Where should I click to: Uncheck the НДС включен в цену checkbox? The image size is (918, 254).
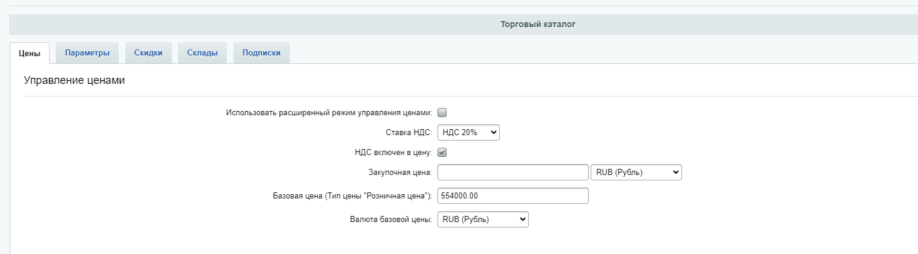pos(442,153)
